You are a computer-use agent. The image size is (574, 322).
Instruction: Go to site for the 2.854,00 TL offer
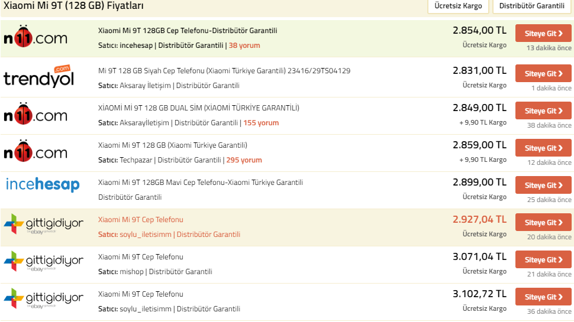pos(543,34)
